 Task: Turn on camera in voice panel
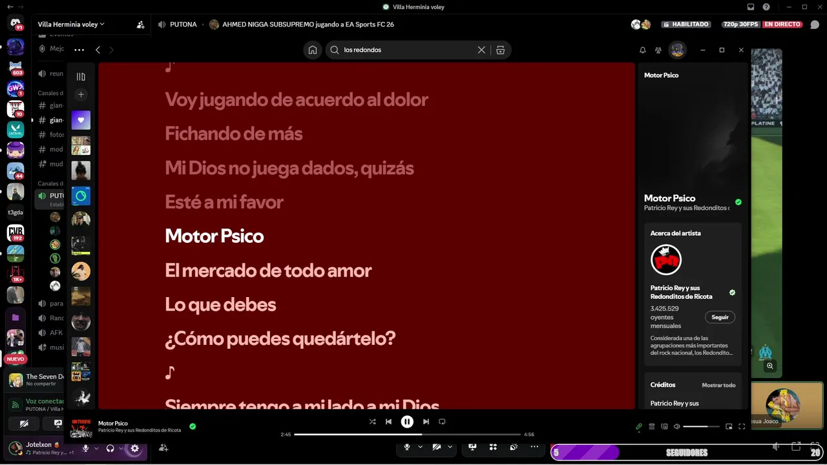click(x=25, y=424)
